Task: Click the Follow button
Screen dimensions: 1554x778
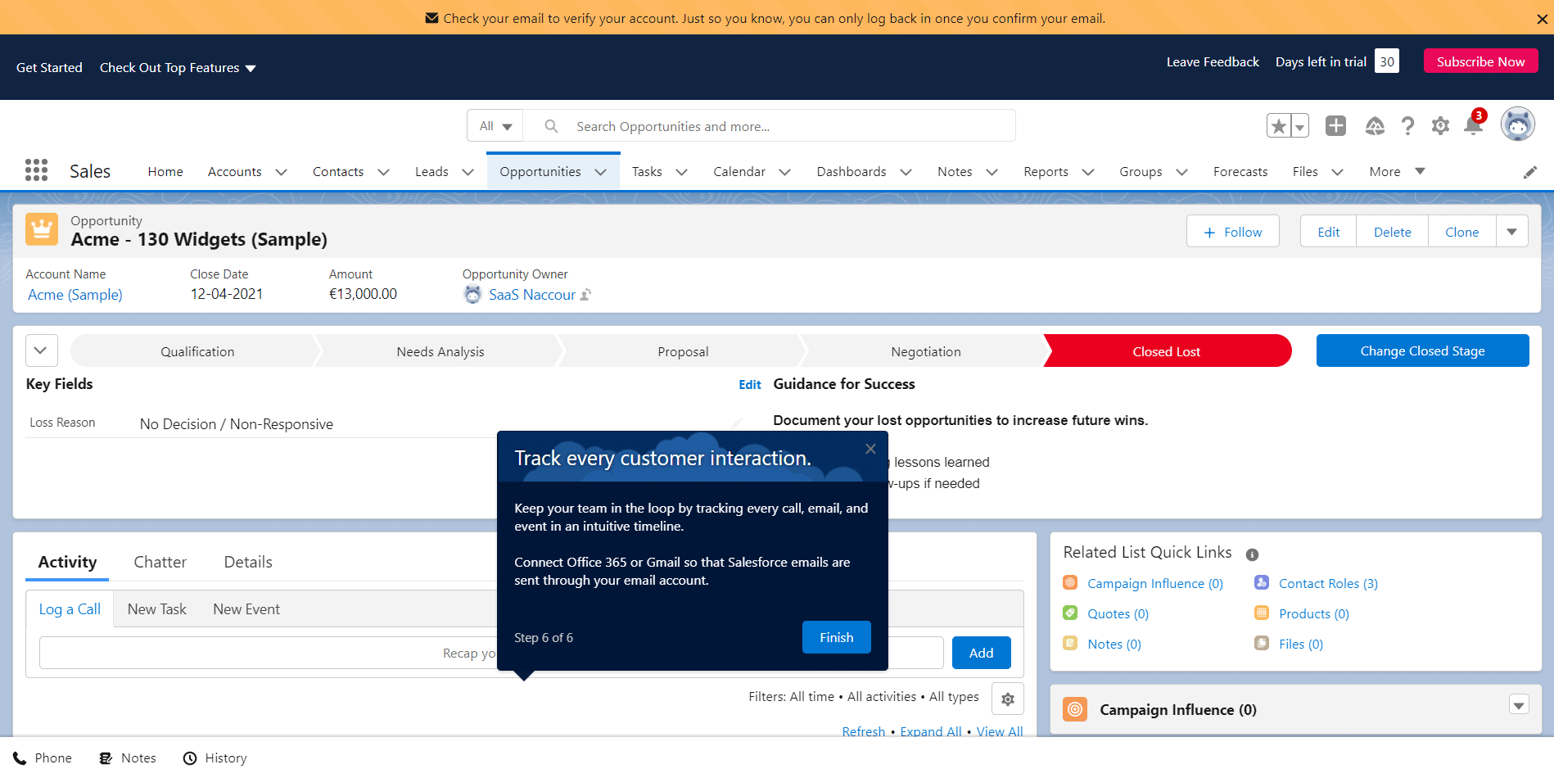Action: (x=1233, y=232)
